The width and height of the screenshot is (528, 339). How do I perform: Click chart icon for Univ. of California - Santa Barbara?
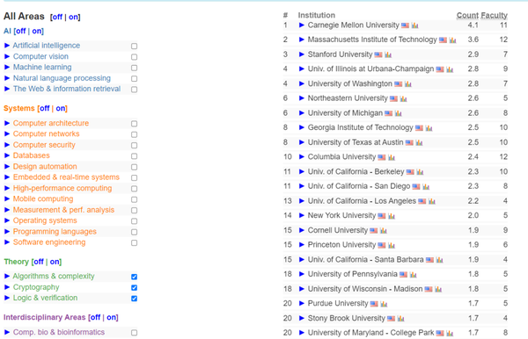click(439, 260)
